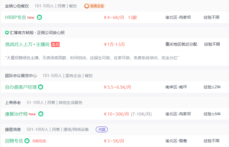Screen dimensions: 229x147
Task: Open 挑战月入上万+主播岗 job listing
Action: [x=27, y=44]
